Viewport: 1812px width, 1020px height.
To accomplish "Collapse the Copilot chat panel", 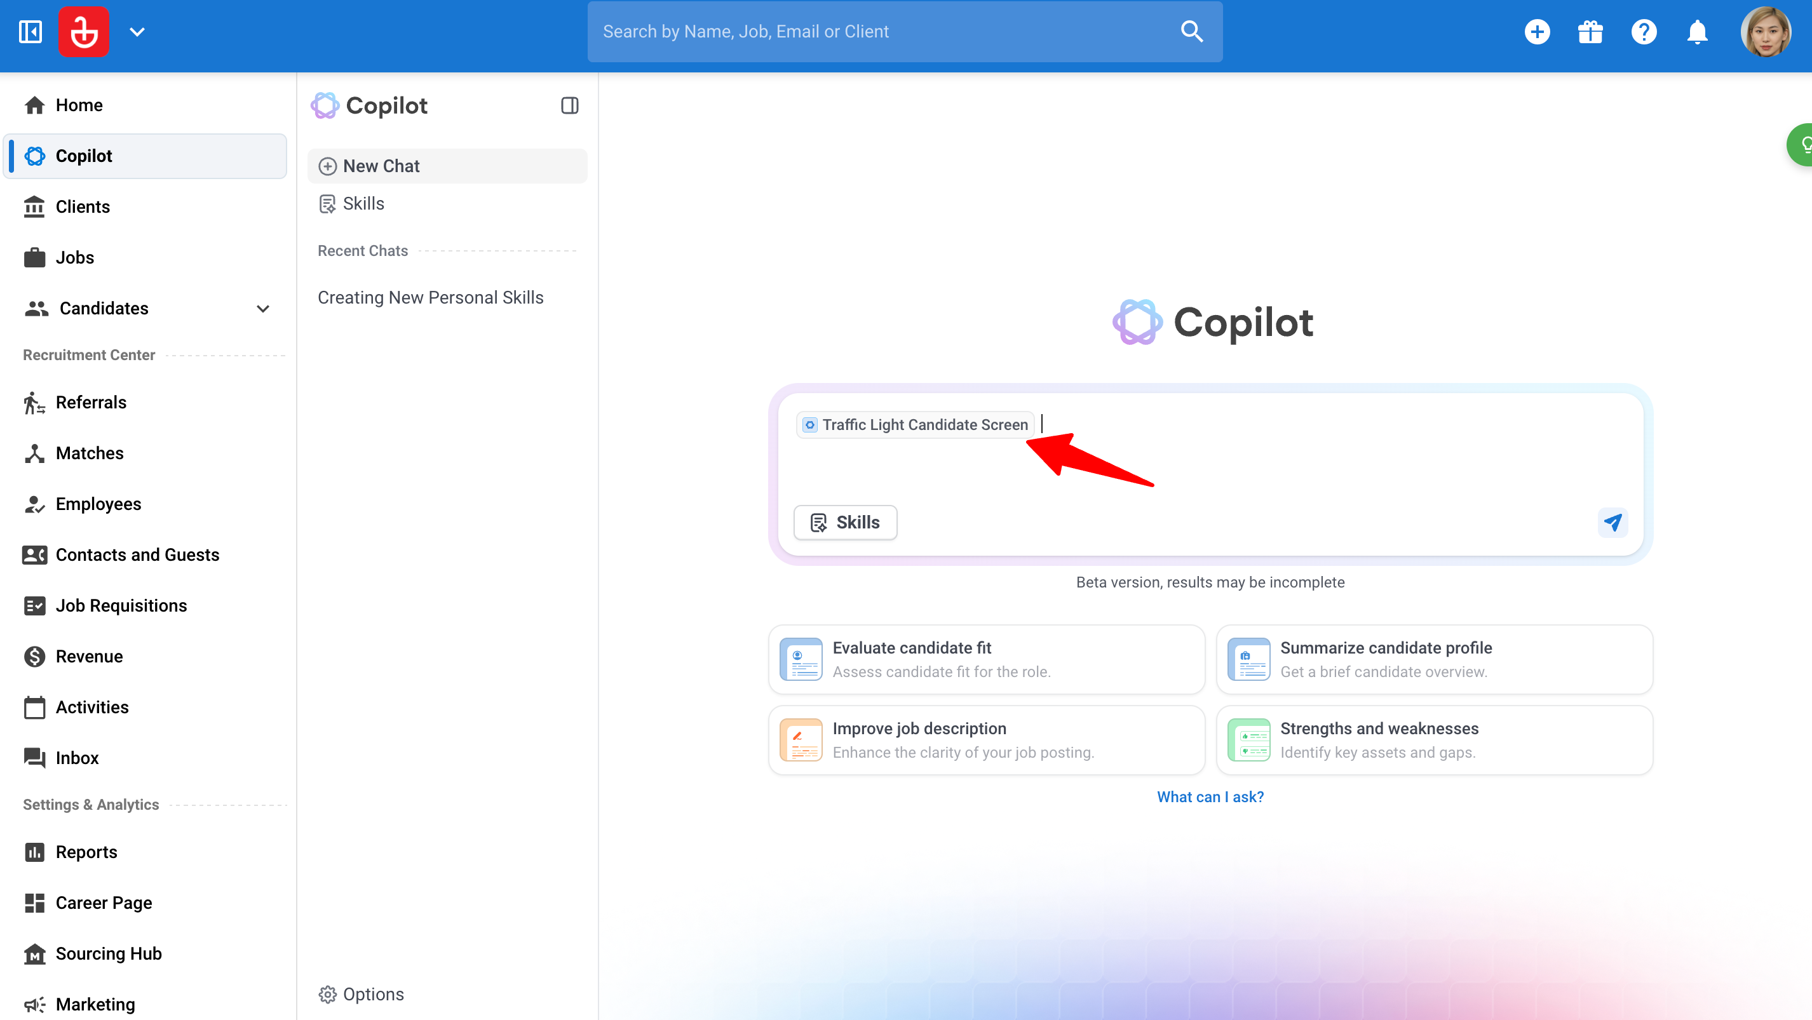I will [x=570, y=105].
